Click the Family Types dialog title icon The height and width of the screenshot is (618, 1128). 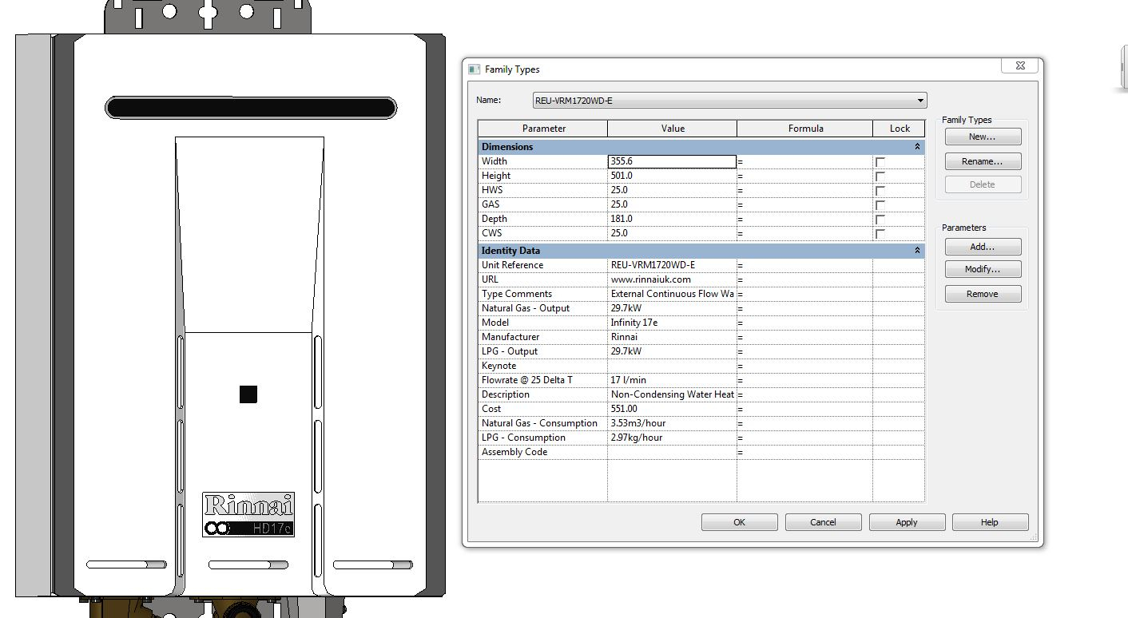[475, 69]
